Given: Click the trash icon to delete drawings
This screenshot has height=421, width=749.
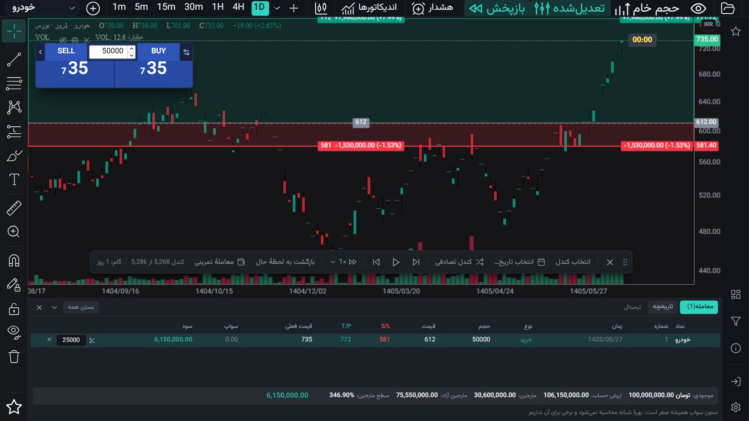Looking at the screenshot, I should [14, 357].
